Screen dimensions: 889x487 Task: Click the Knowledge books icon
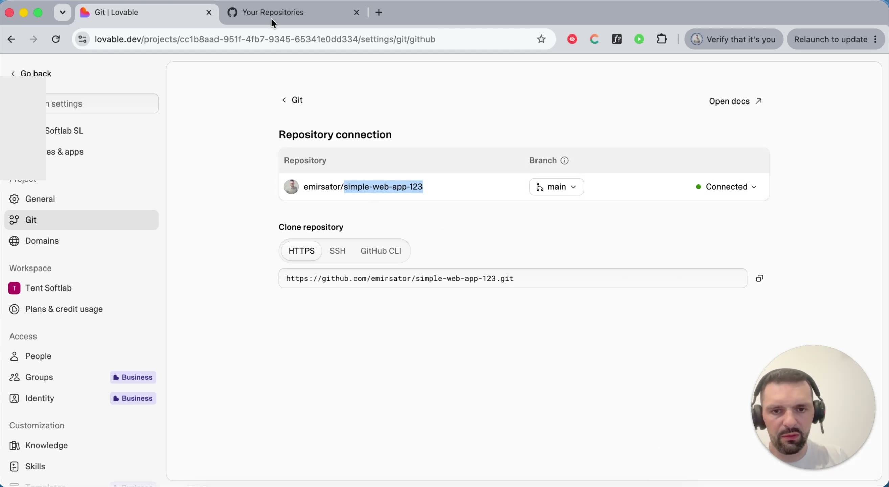(14, 445)
